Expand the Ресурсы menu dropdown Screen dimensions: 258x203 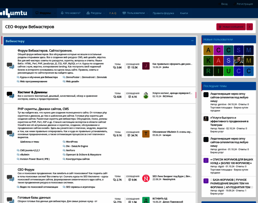tap(104, 13)
